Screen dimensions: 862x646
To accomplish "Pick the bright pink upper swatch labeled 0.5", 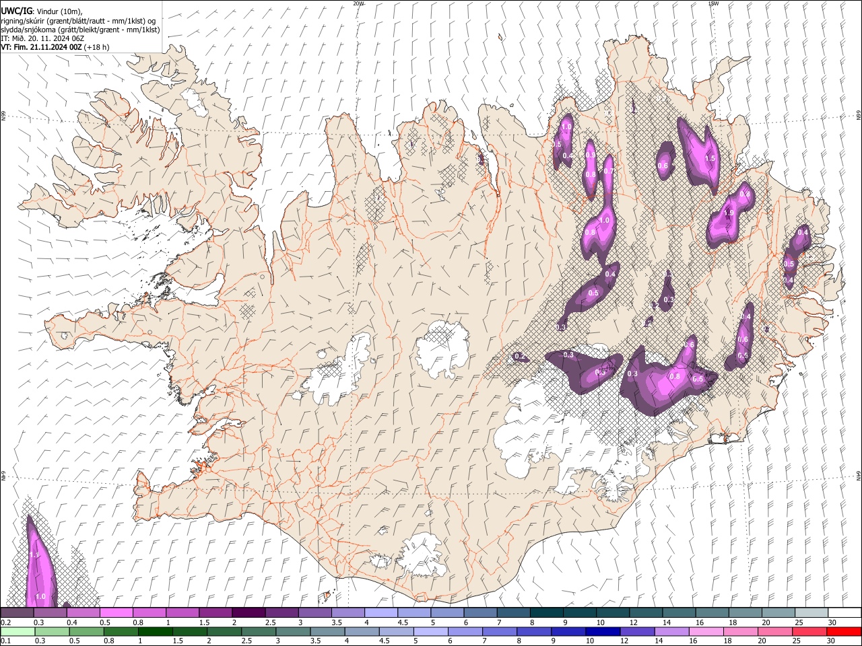I will 117,613.
